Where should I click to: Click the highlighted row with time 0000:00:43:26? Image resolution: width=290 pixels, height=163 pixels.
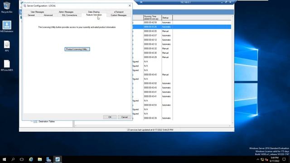click(182, 27)
